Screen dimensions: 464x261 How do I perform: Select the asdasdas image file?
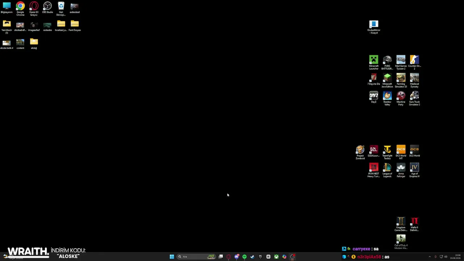pyautogui.click(x=47, y=26)
